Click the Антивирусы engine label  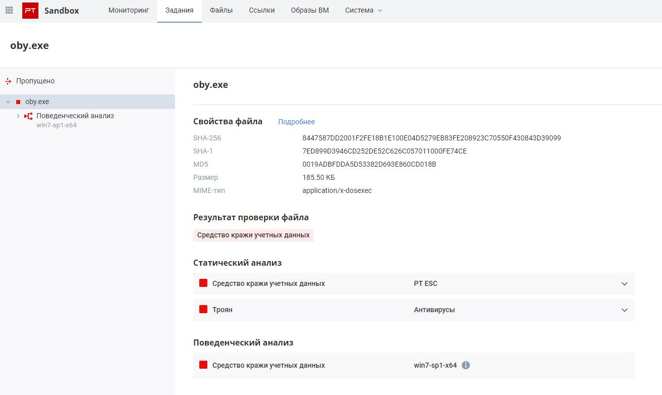click(434, 310)
